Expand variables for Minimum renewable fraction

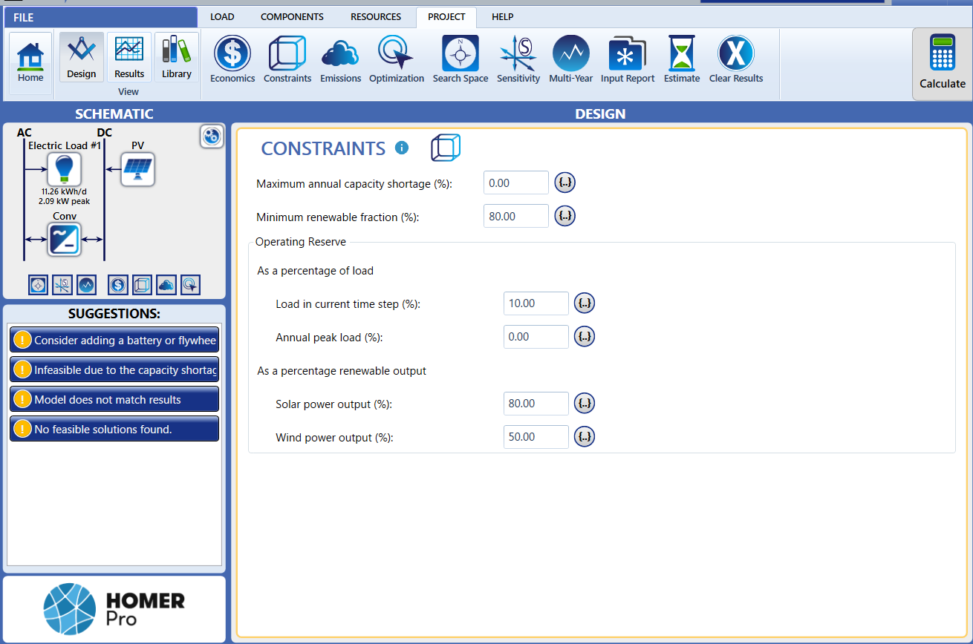[x=564, y=216]
